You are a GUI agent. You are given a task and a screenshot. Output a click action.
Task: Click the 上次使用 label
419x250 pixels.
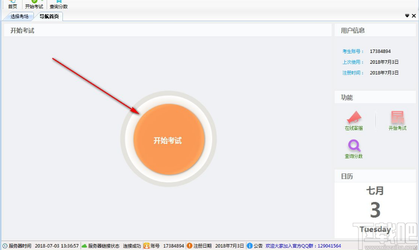click(353, 62)
